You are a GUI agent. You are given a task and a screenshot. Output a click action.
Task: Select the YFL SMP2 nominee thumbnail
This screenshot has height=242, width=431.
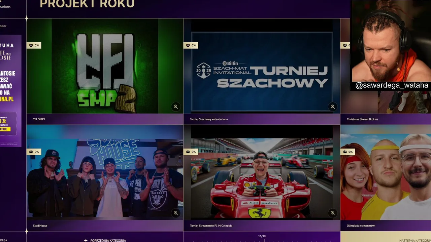pyautogui.click(x=105, y=66)
